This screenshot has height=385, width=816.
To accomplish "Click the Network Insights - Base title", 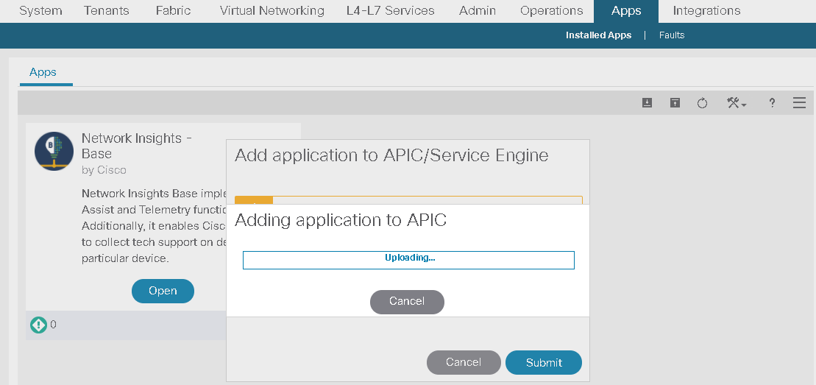I will (x=137, y=146).
